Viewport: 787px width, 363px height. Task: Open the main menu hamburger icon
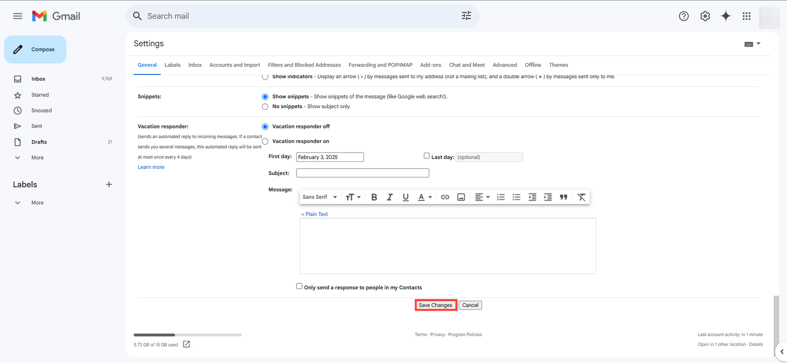(x=18, y=16)
